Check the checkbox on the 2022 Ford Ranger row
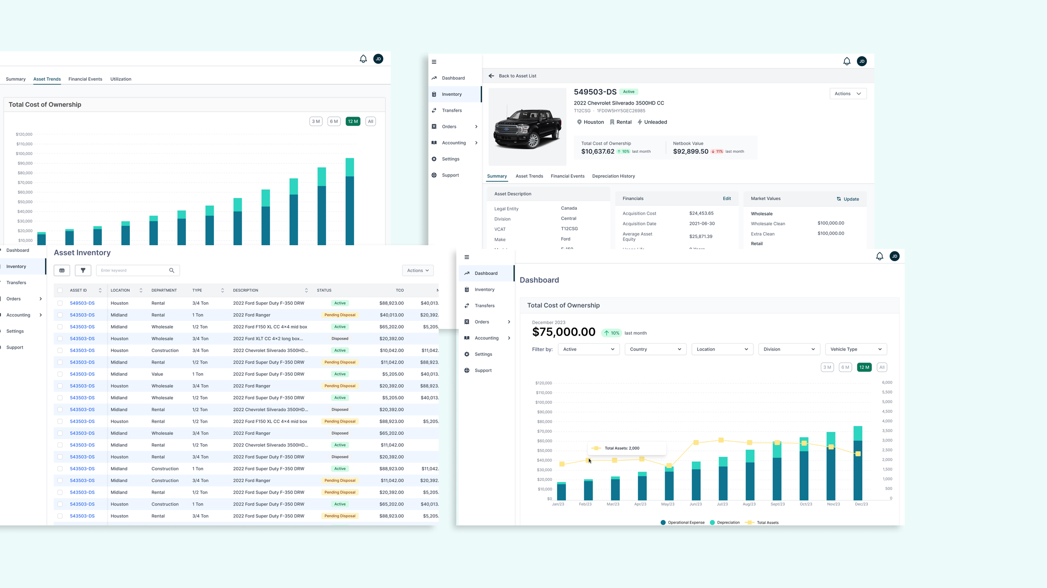This screenshot has width=1047, height=588. point(60,315)
